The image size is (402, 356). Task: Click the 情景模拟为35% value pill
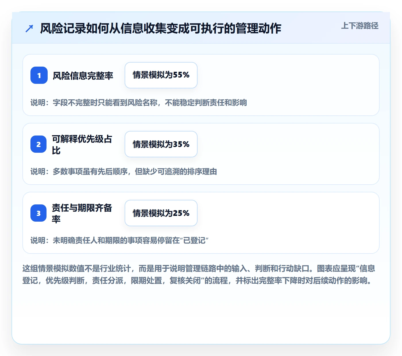[x=161, y=144]
